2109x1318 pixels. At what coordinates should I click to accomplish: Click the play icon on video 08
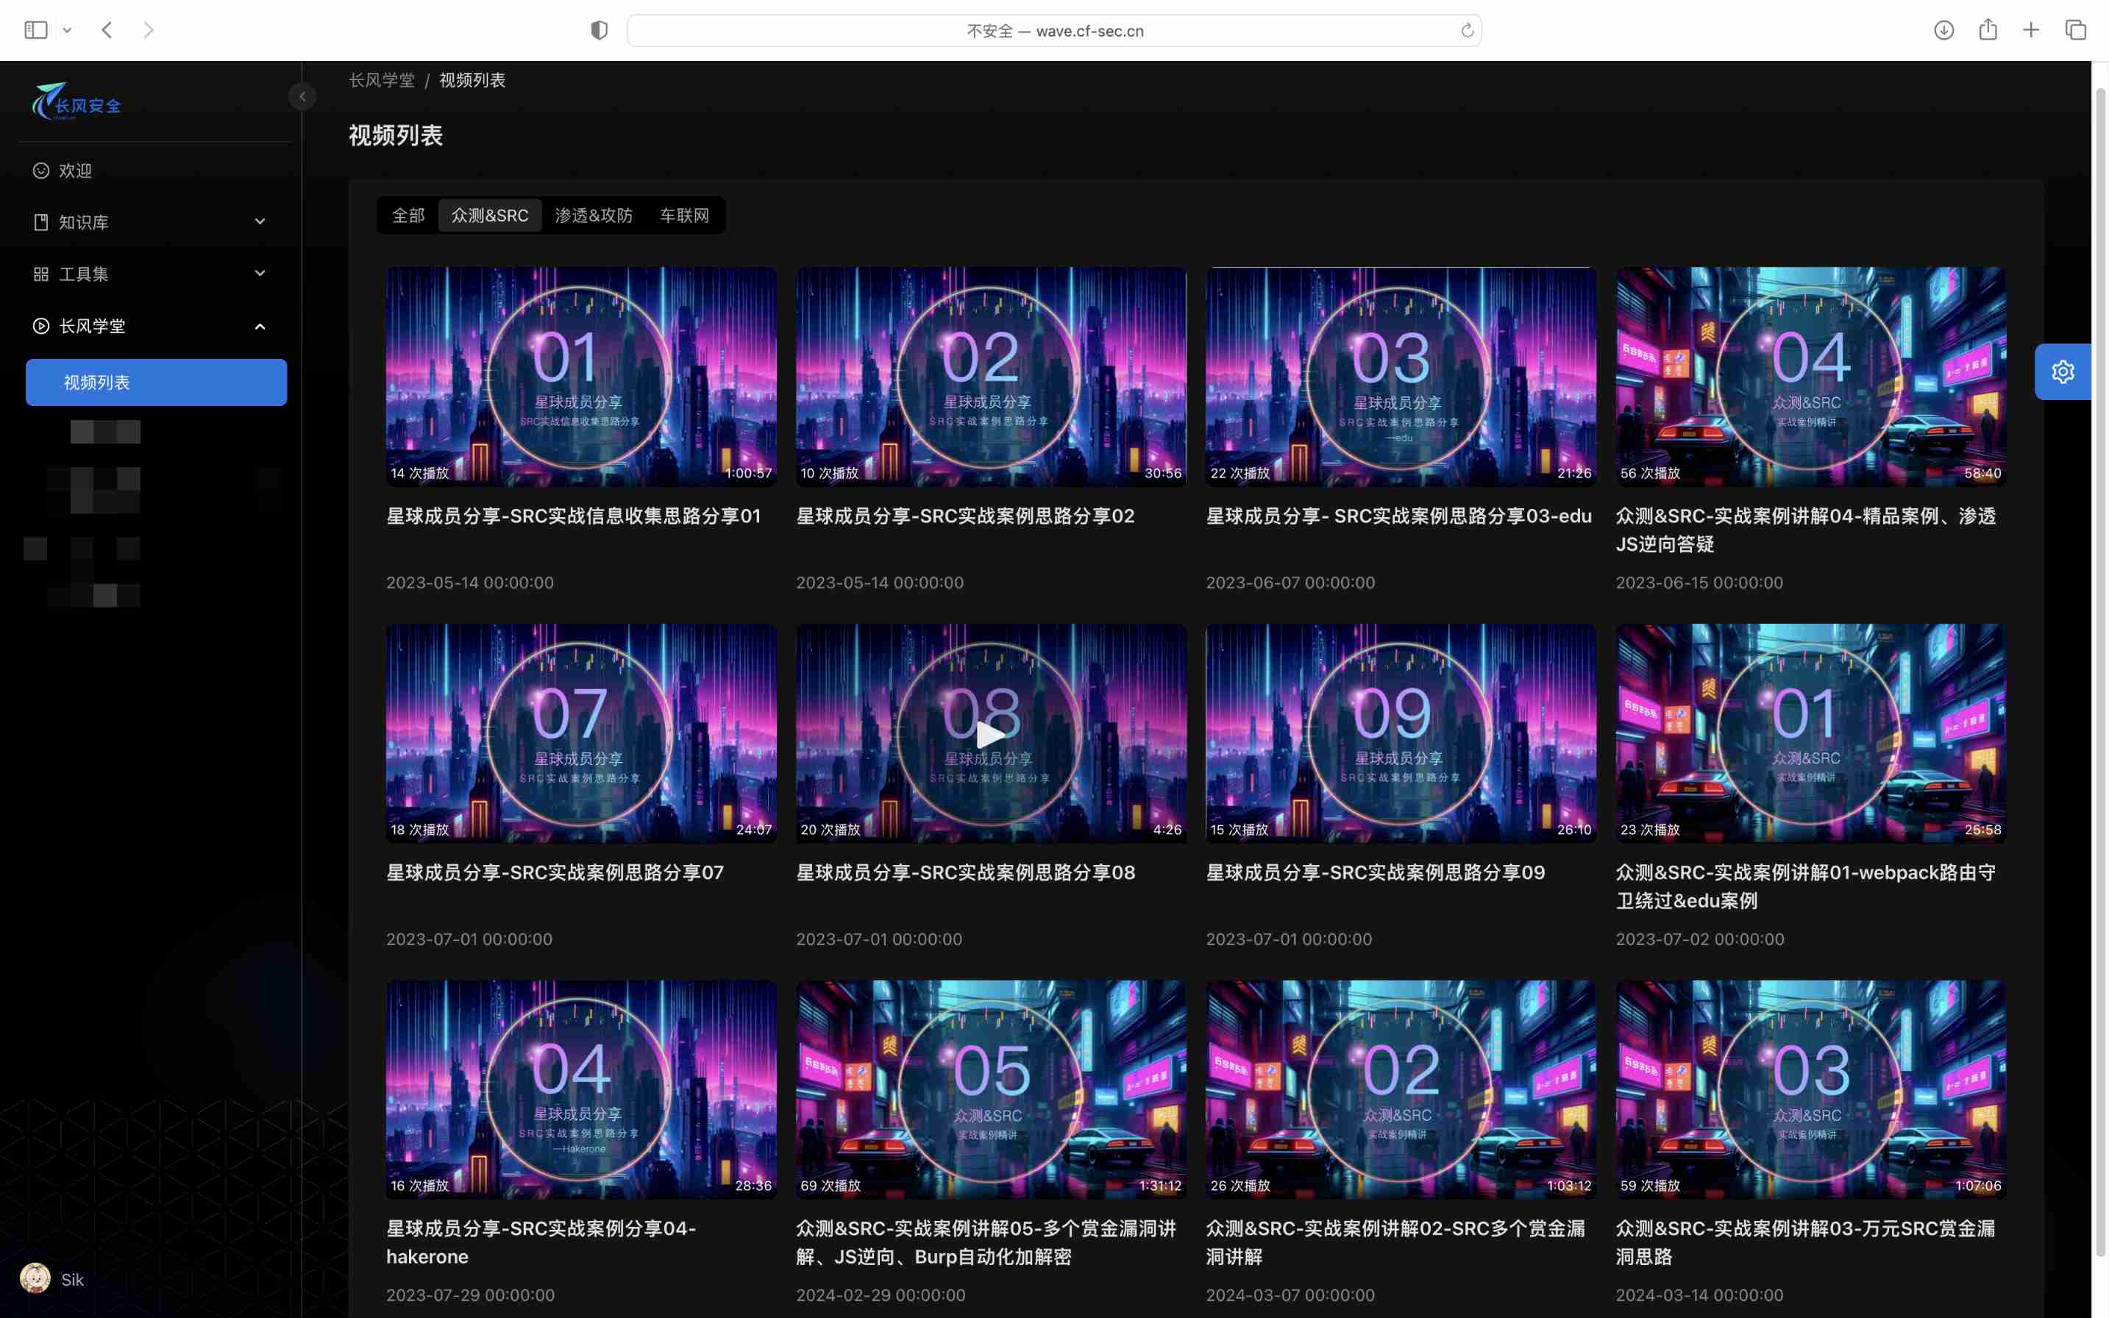(x=989, y=734)
